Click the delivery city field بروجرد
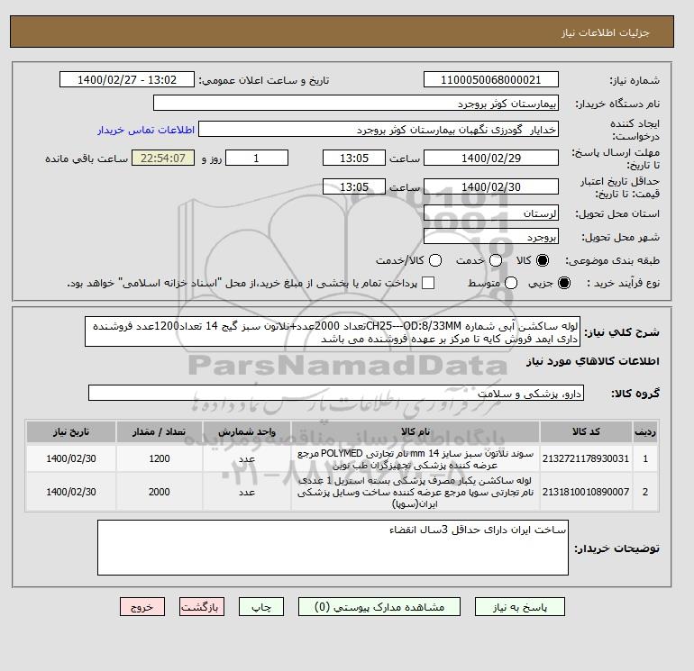This screenshot has height=671, width=694. (x=491, y=237)
